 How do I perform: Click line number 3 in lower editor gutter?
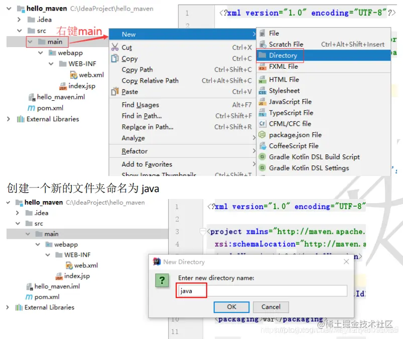coord(177,232)
